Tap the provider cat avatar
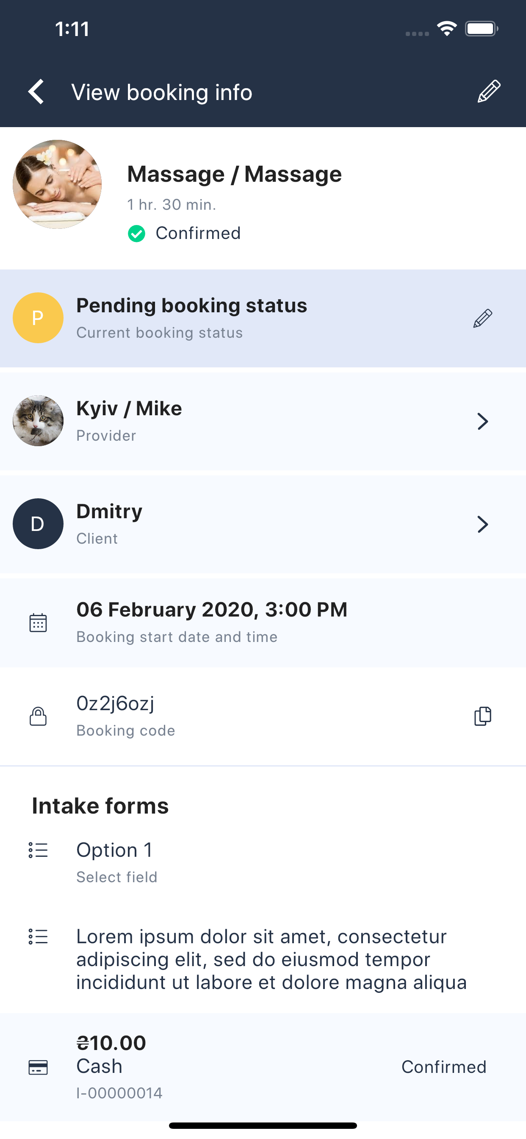This screenshot has width=526, height=1139. click(x=38, y=421)
